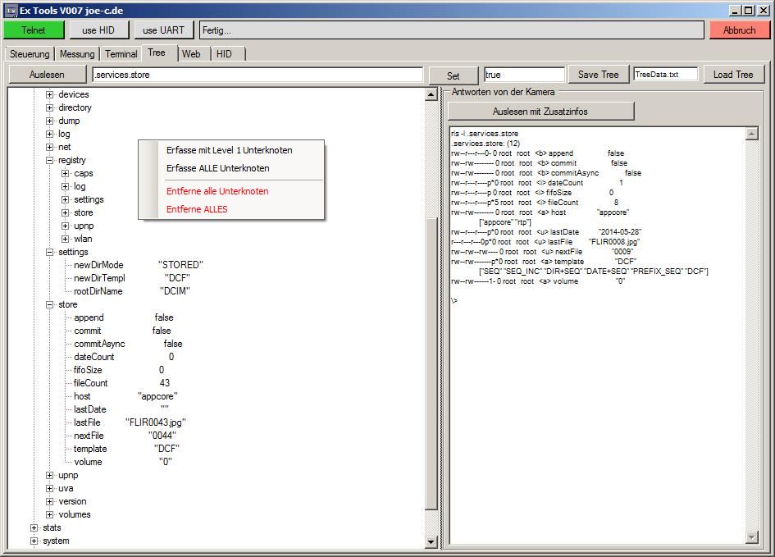Click the use HID button
Image resolution: width=775 pixels, height=557 pixels.
click(x=99, y=30)
